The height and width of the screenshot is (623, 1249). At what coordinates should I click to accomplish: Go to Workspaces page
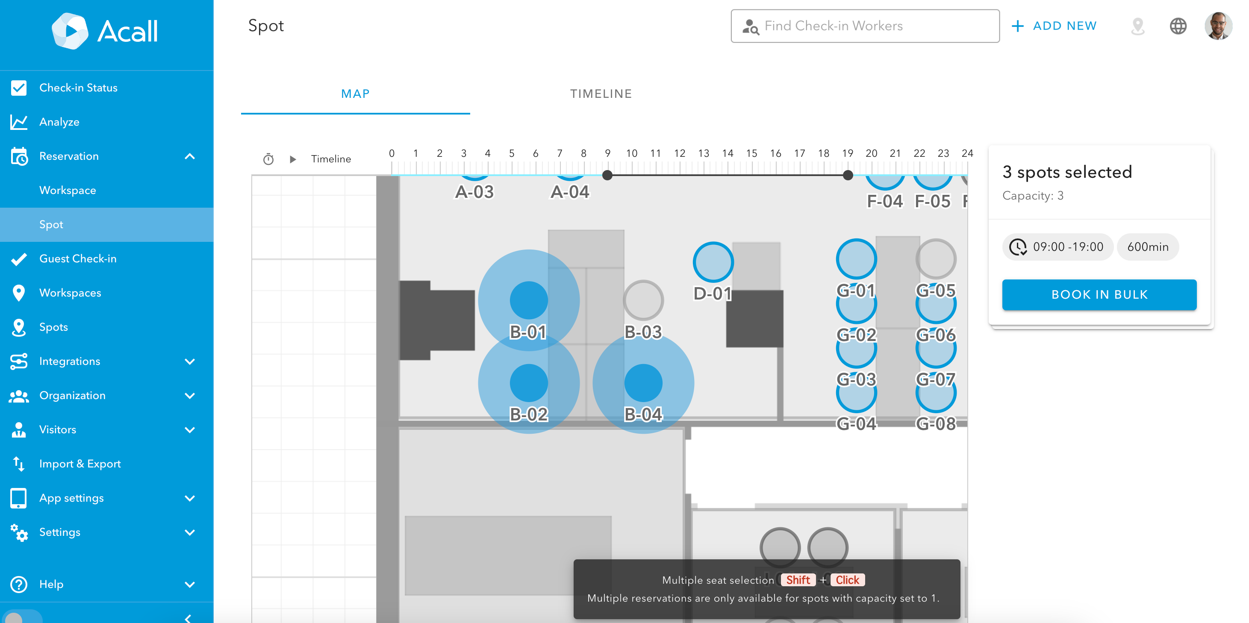(107, 293)
